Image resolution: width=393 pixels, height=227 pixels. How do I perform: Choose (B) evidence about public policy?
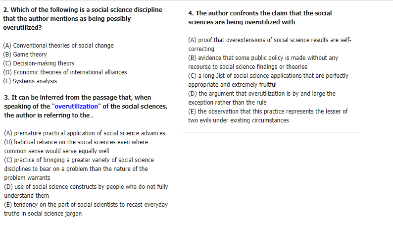[263, 58]
